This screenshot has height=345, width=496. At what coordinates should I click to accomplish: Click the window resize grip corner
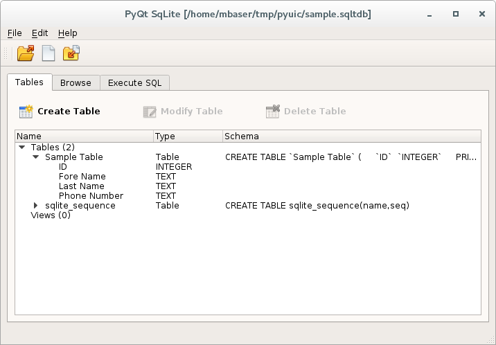(x=492, y=341)
